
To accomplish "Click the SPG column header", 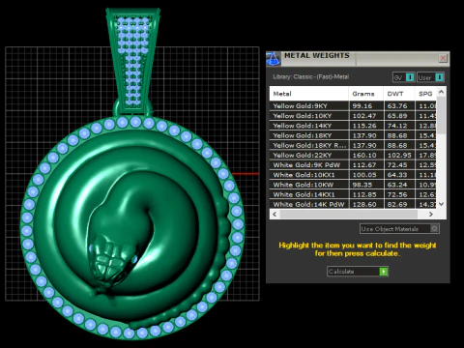I will click(x=425, y=94).
